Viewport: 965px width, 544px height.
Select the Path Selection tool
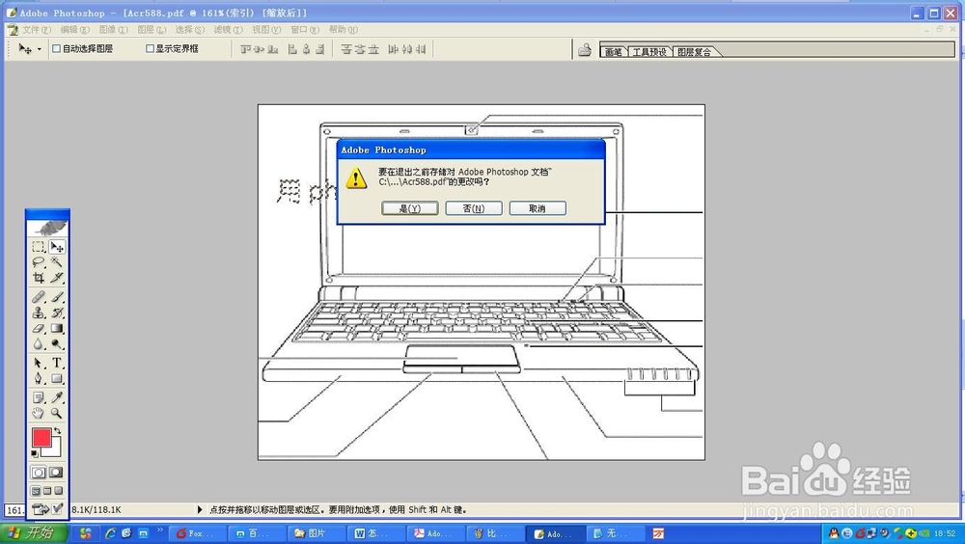point(39,363)
